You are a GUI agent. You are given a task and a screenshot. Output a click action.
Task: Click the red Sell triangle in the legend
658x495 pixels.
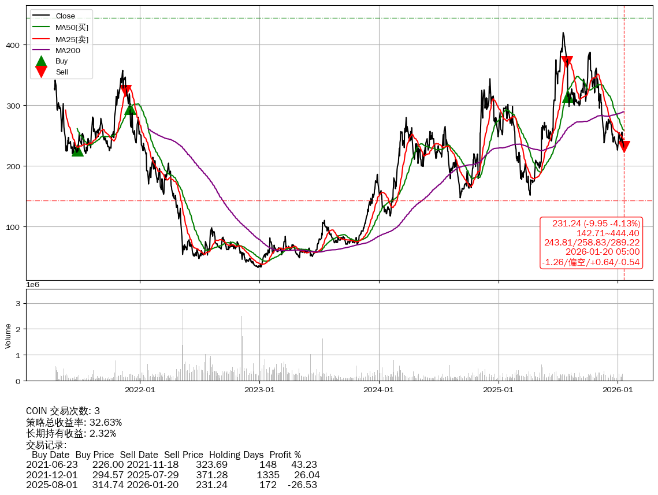coord(41,72)
